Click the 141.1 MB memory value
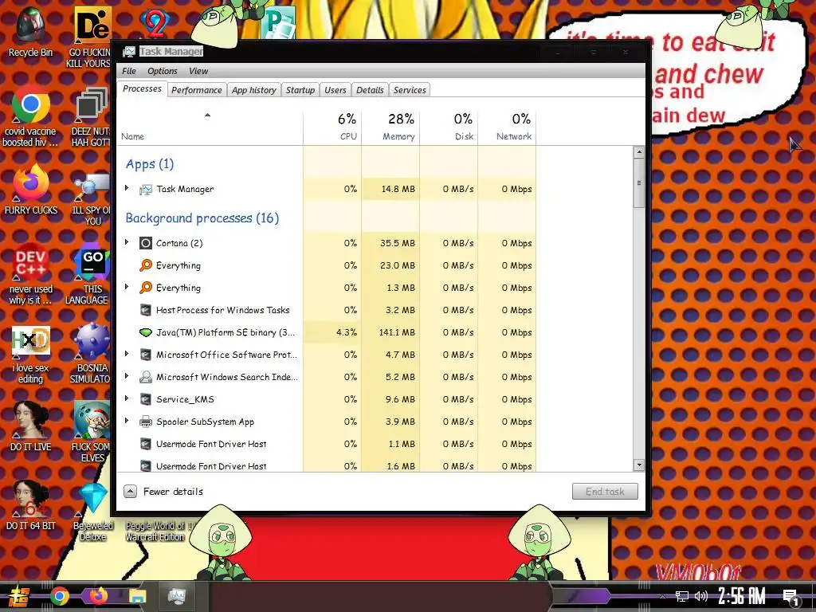The height and width of the screenshot is (612, 816). (x=397, y=332)
